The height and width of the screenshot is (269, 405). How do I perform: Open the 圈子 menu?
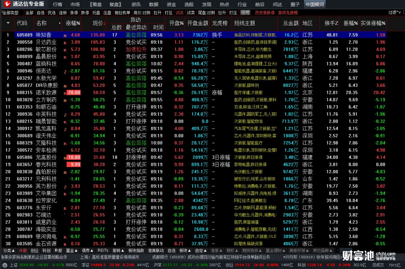point(295,4)
